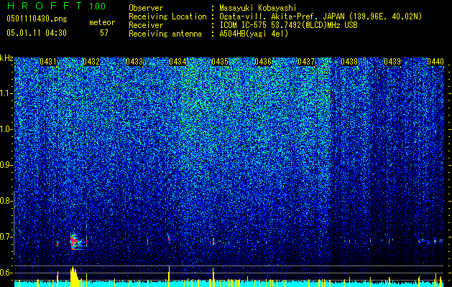Viewport: 452px width, 287px height.
Task: Click the 0439 time marker
Action: point(392,62)
